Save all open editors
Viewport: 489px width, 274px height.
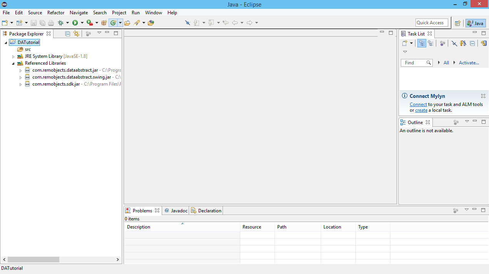43,23
